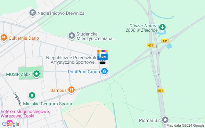Viewport: 205px width, 128px height.
Task: Select the PrintPrint Group shopping bag icon
Action: pyautogui.click(x=104, y=71)
